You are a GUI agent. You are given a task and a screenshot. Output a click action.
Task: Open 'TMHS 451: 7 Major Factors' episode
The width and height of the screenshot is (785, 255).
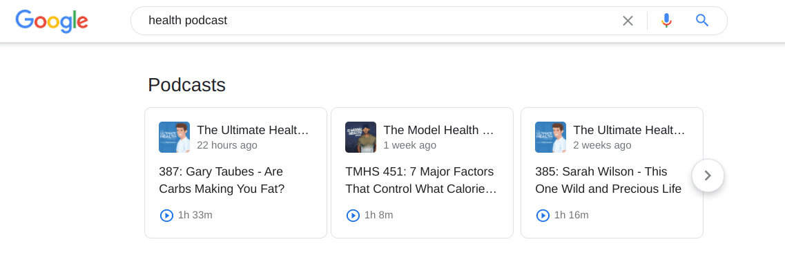(421, 180)
